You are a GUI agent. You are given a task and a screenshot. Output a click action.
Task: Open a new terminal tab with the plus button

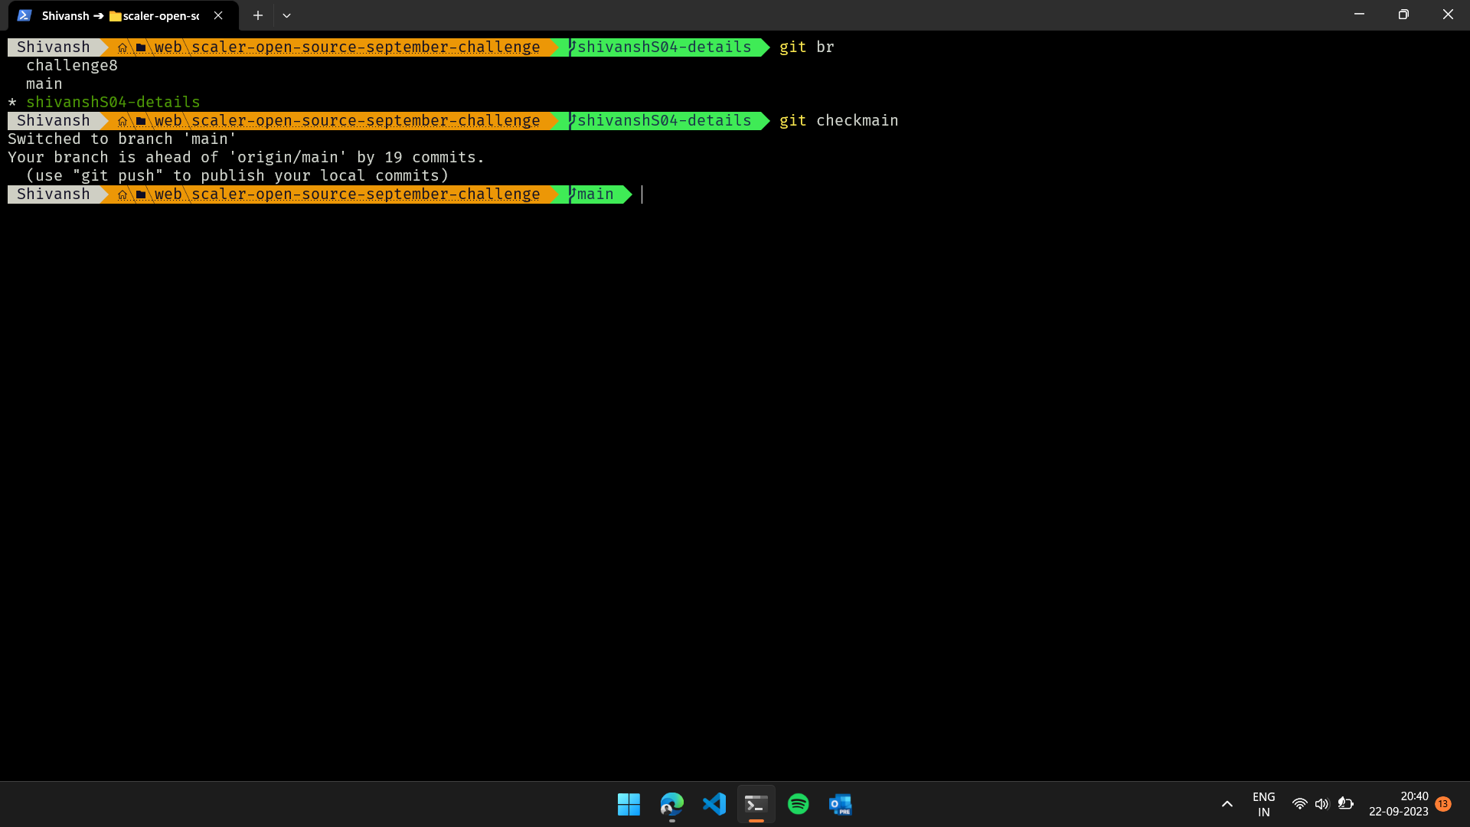point(257,15)
